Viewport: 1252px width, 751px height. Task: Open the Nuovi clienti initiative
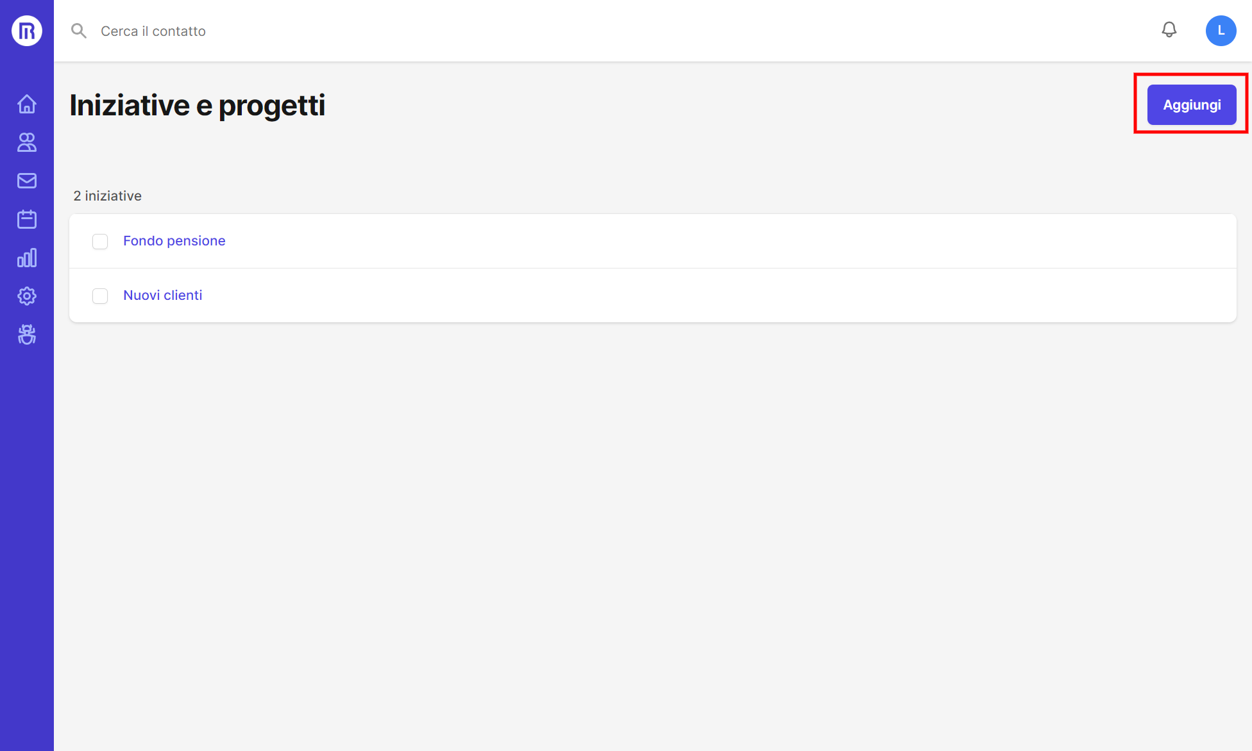pos(162,295)
